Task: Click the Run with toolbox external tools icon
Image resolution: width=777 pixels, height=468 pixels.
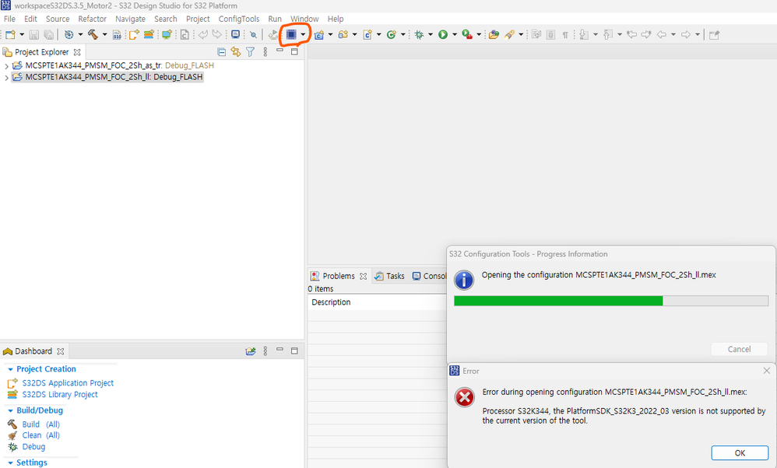Action: pyautogui.click(x=467, y=35)
